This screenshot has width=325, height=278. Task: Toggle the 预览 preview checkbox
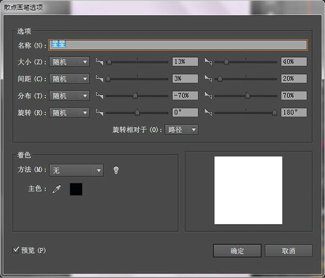coord(16,250)
